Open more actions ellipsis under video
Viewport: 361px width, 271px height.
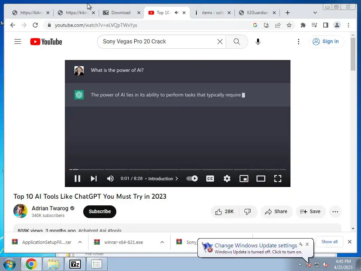click(335, 212)
